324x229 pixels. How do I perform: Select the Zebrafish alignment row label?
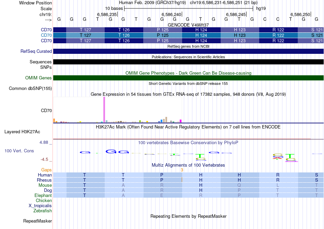43,211
